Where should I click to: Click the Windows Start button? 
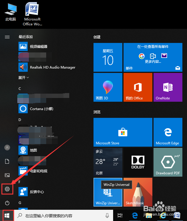coord(7,216)
